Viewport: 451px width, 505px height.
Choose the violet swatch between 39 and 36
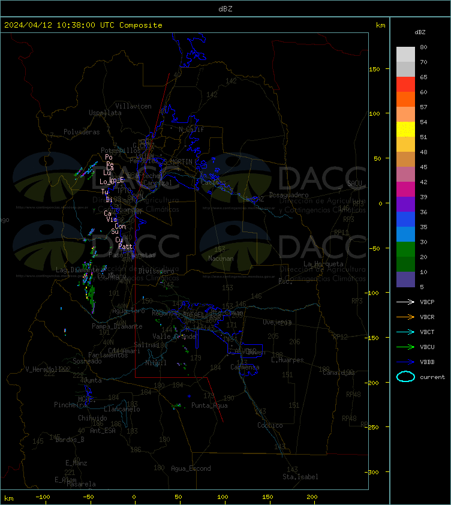[x=405, y=204]
